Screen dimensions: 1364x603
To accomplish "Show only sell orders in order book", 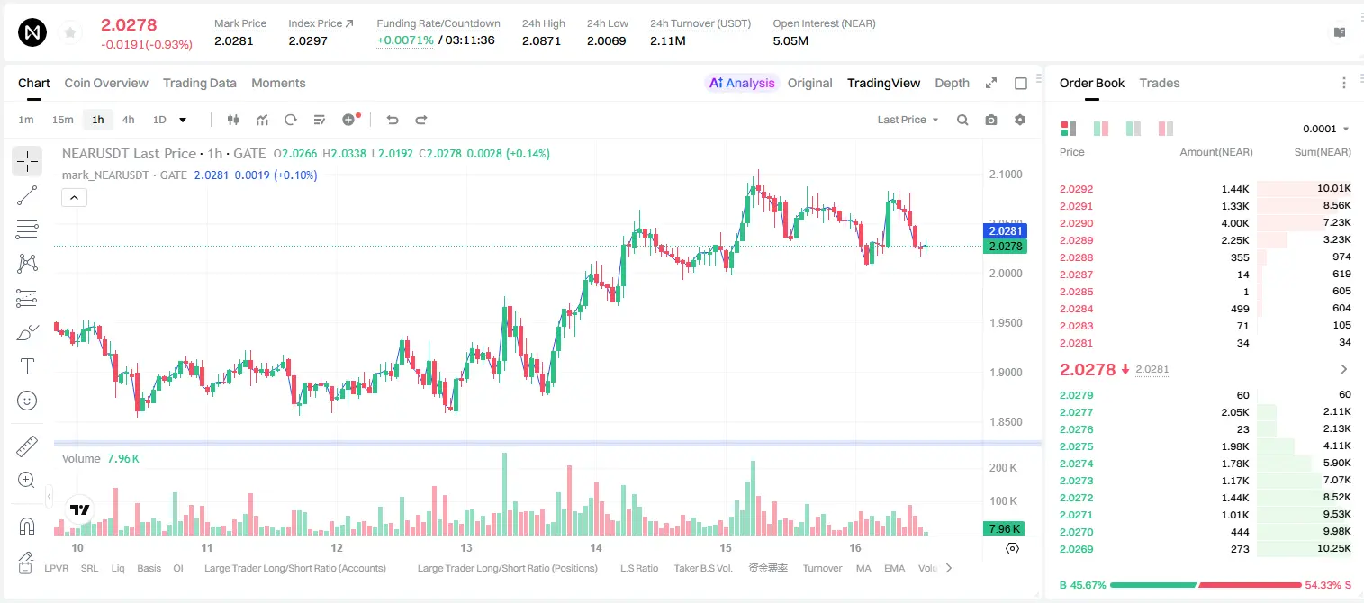I will (x=1165, y=129).
